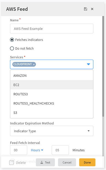Pick ROUTE53_HEALTHCHECKS service option
This screenshot has width=106, height=170.
52,103
